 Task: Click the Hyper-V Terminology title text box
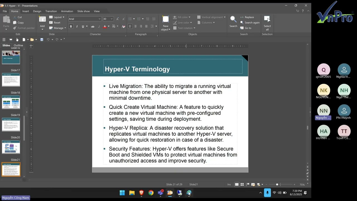tap(173, 66)
